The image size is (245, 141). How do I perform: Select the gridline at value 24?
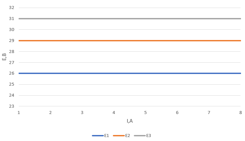130,95
